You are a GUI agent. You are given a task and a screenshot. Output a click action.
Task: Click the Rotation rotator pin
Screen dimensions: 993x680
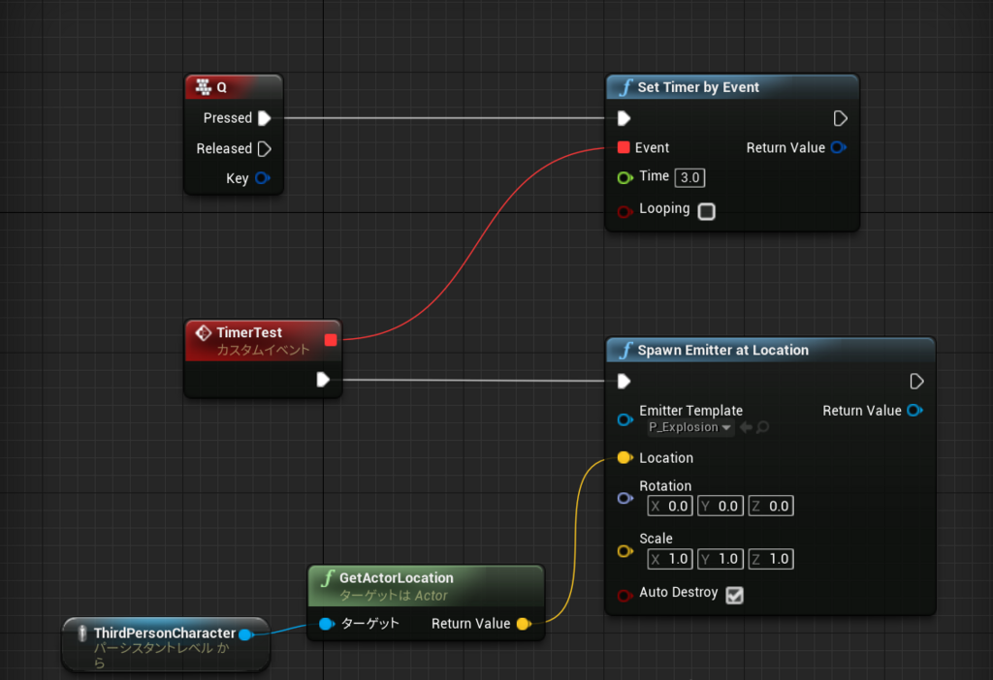[x=625, y=499]
